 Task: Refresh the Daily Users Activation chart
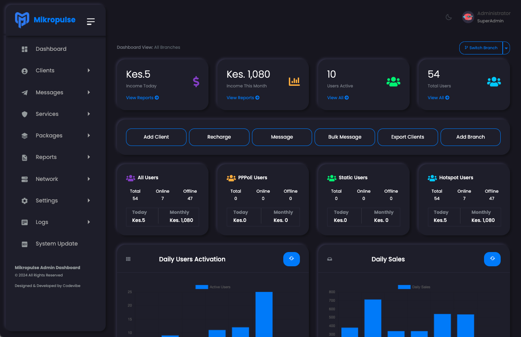[291, 259]
